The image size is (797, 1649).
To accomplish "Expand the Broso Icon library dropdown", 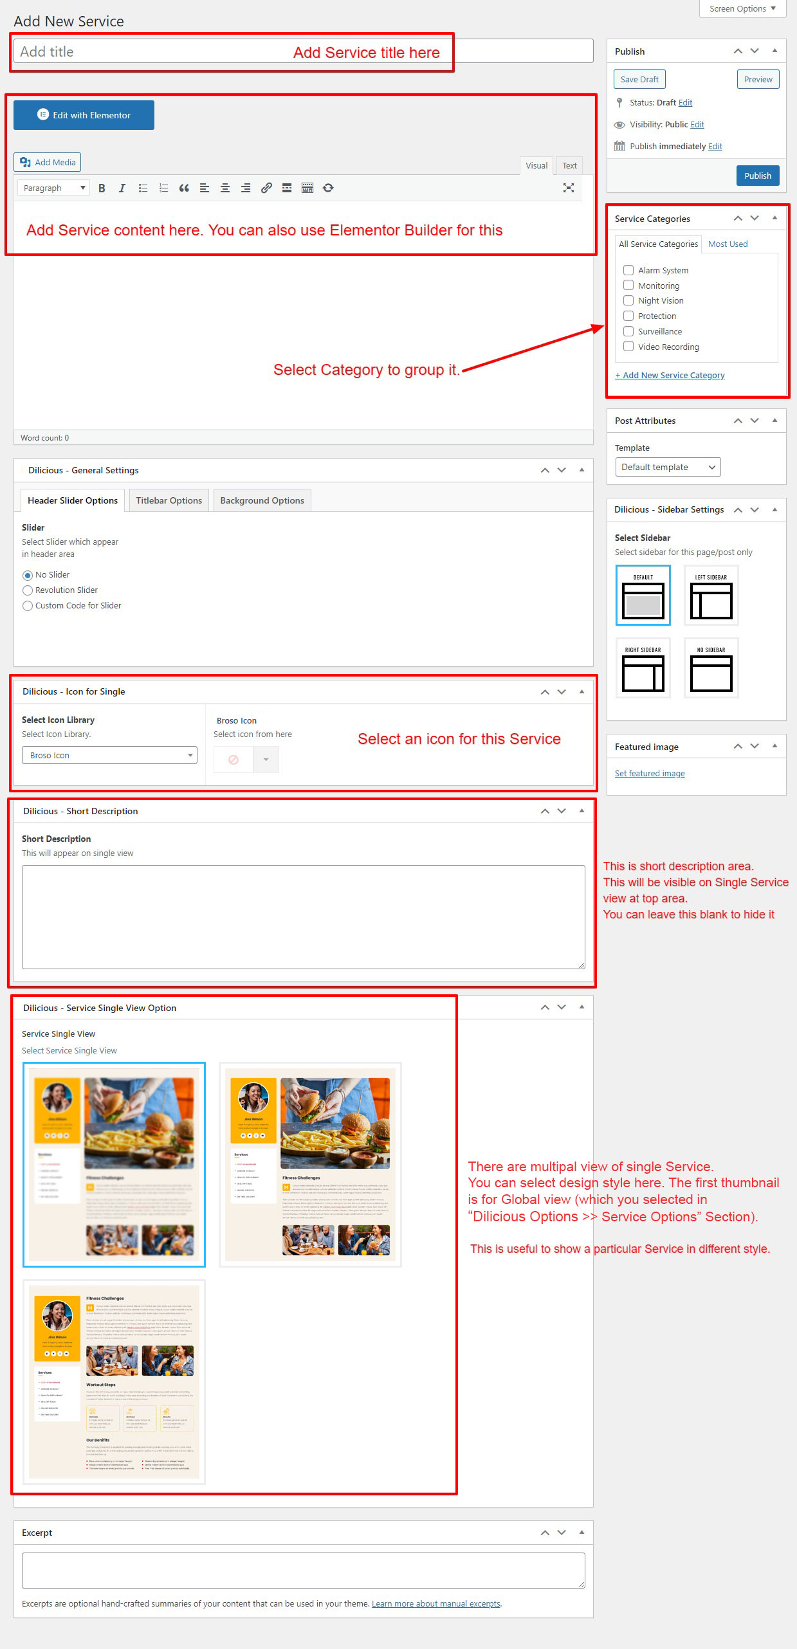I will pos(109,755).
